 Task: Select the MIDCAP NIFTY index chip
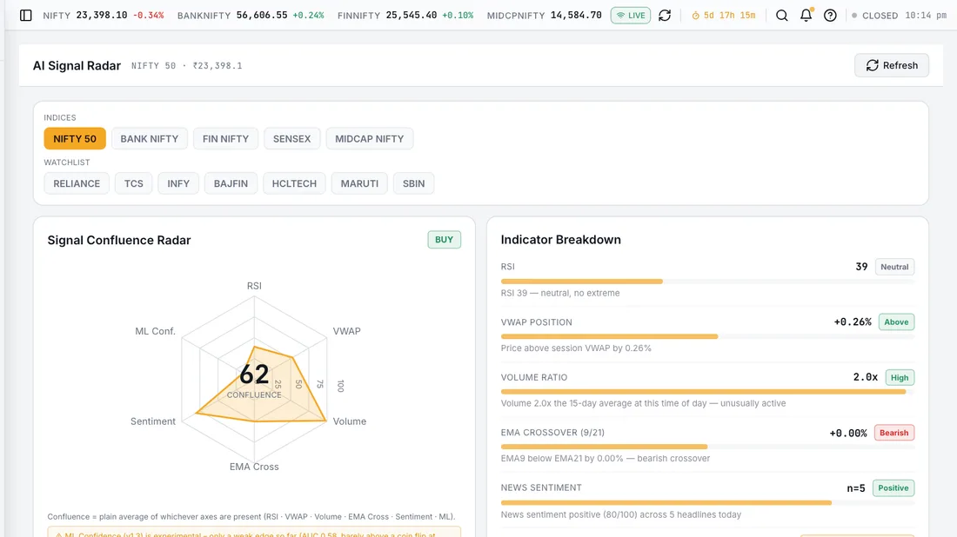(x=369, y=138)
